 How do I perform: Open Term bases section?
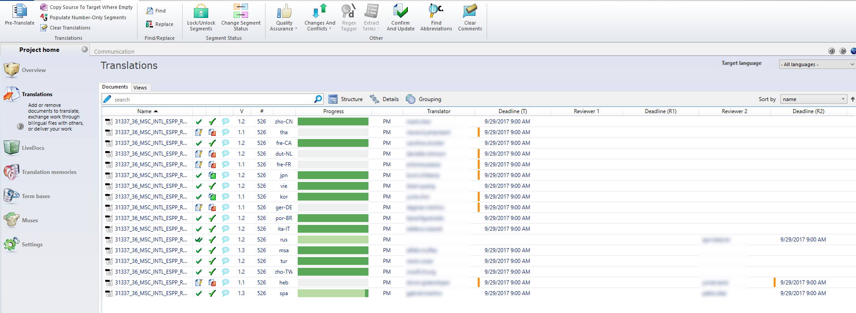click(x=36, y=196)
